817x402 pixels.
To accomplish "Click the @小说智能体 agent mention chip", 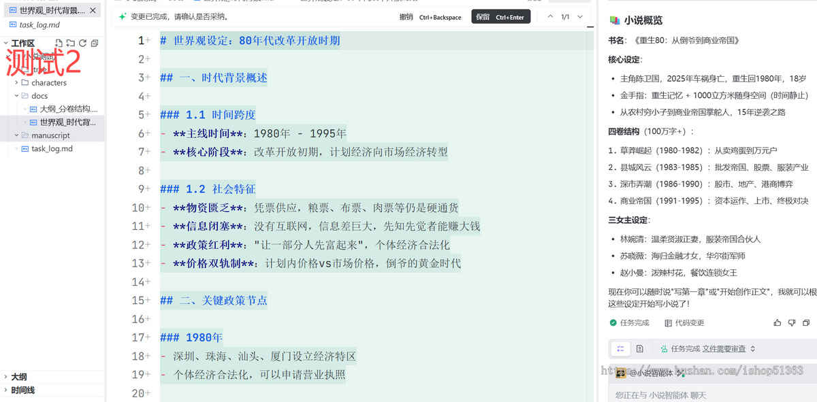I will tap(650, 373).
